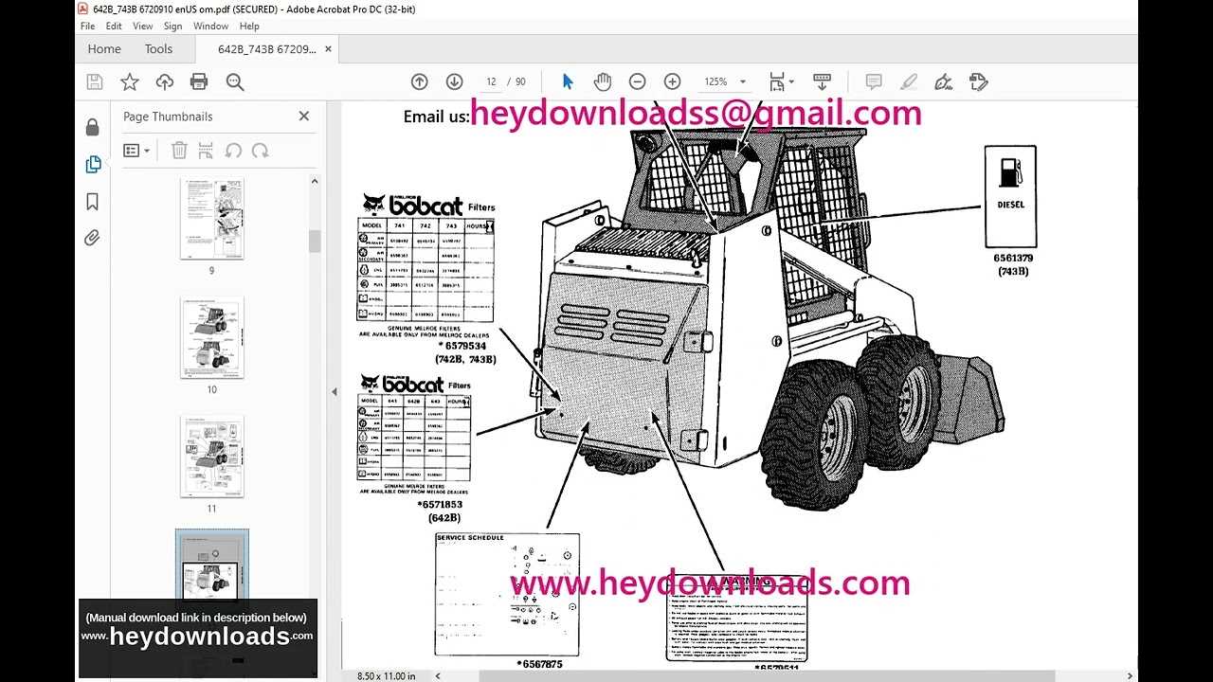
Task: Add a comment note icon
Action: (874, 82)
